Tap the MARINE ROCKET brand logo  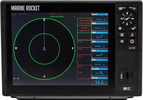click(25, 8)
